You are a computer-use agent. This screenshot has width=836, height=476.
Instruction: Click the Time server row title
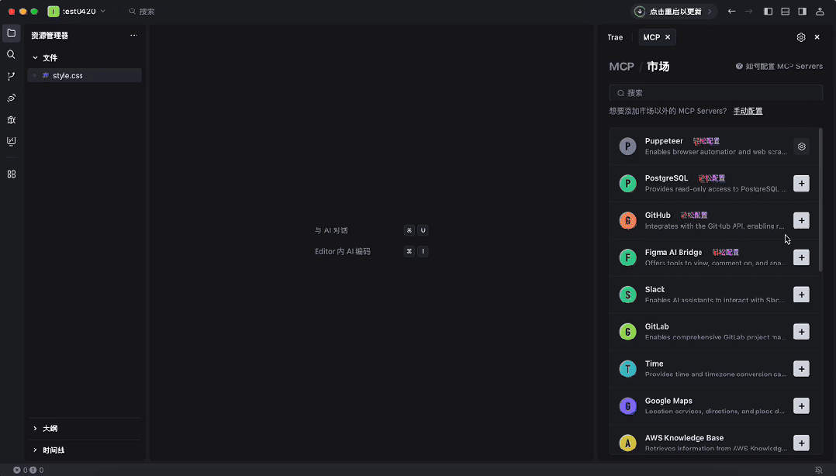[x=655, y=364]
